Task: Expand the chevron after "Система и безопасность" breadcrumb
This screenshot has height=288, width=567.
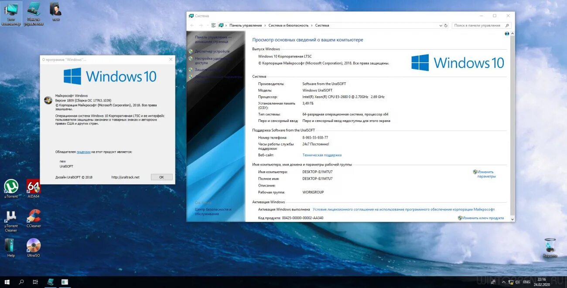Action: [x=312, y=25]
